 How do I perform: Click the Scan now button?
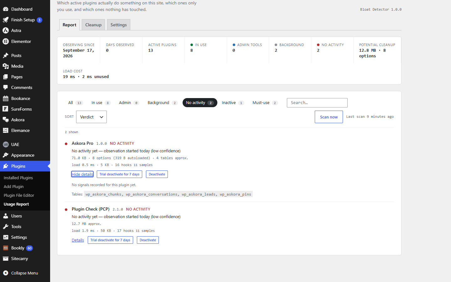click(329, 117)
